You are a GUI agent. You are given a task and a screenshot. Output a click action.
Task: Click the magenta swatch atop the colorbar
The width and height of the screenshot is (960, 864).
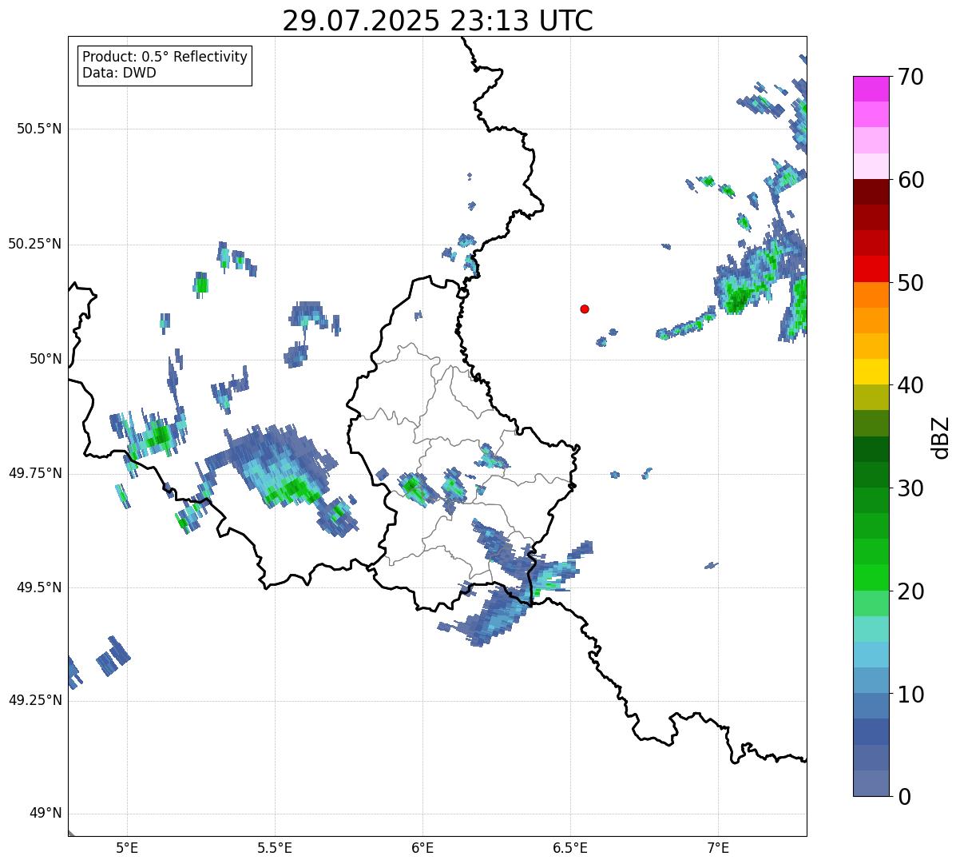871,89
